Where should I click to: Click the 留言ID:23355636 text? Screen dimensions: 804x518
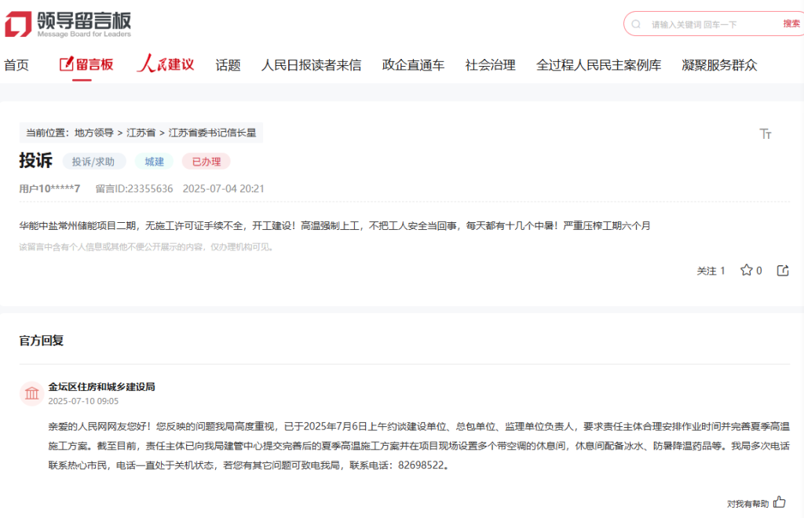click(134, 188)
